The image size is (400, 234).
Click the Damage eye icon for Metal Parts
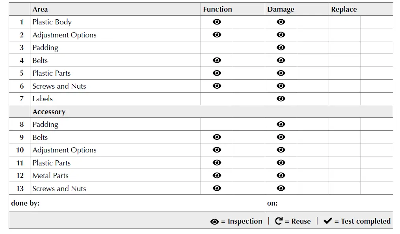[x=281, y=176]
